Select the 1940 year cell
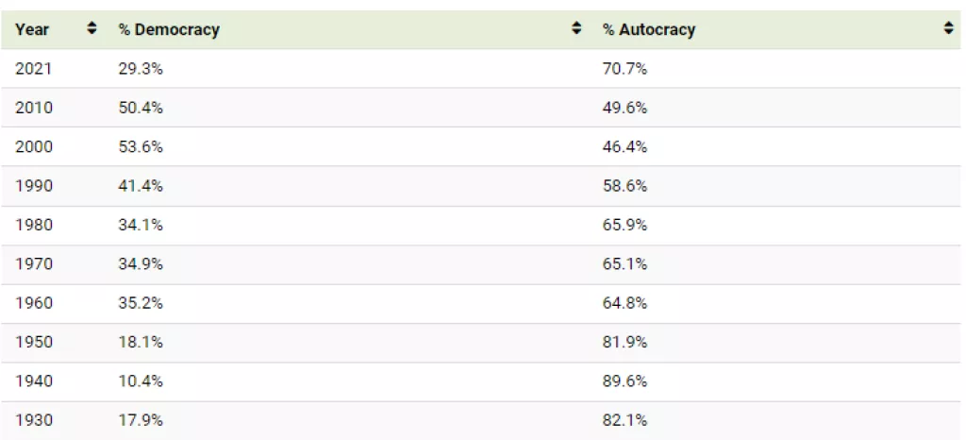The width and height of the screenshot is (966, 440). coord(34,381)
